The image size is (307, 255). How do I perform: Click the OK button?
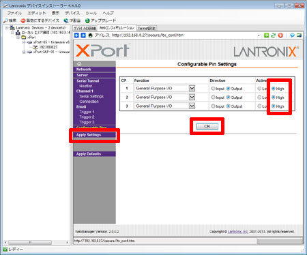[x=207, y=126]
